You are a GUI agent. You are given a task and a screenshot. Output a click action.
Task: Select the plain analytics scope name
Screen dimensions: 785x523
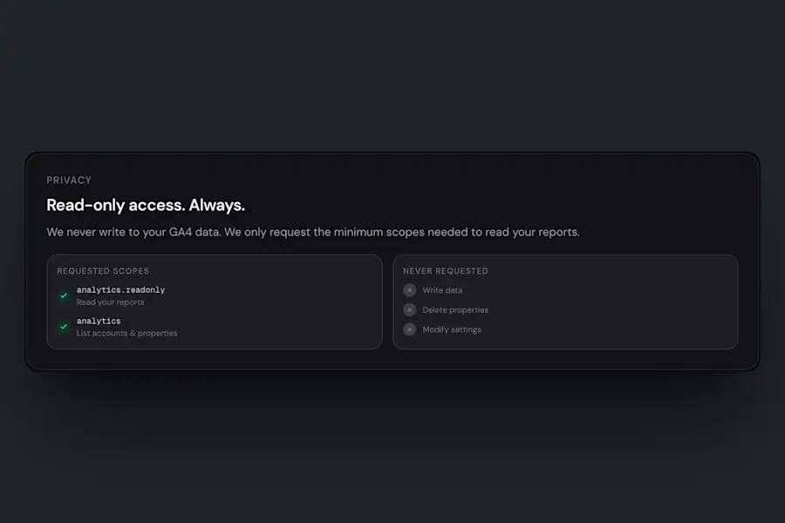pos(99,321)
